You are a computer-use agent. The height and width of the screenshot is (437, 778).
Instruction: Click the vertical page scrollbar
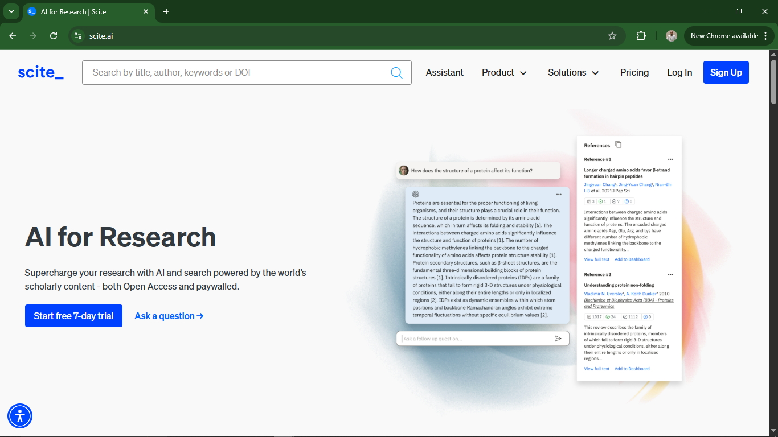[773, 81]
